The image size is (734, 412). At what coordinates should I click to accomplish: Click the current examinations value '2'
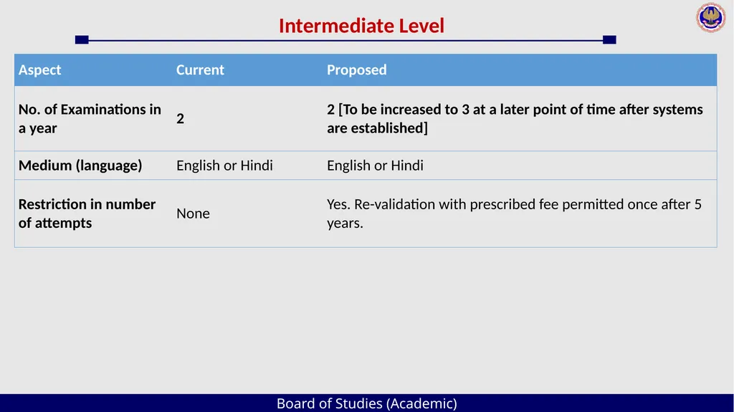tap(180, 119)
